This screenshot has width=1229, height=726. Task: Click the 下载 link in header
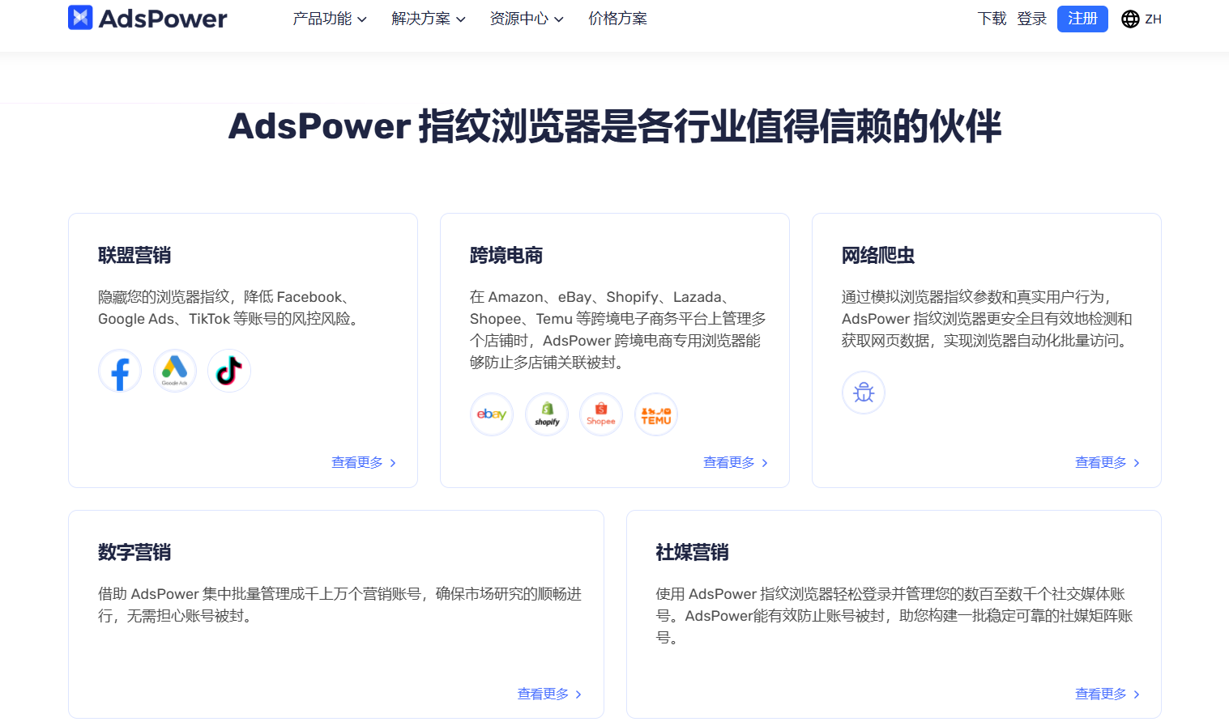click(992, 19)
